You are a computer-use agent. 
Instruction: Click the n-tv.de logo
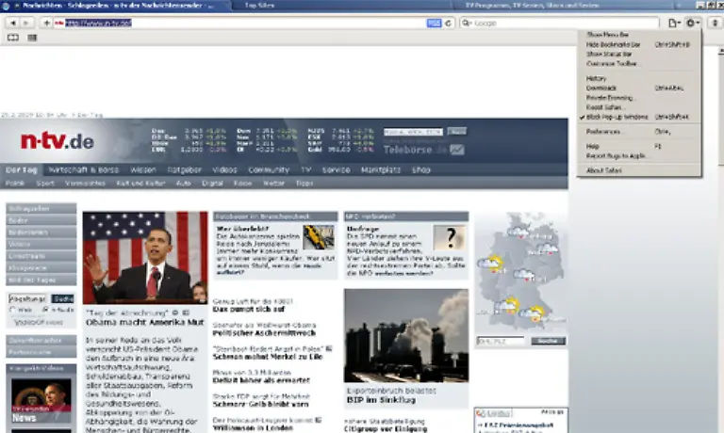(58, 141)
